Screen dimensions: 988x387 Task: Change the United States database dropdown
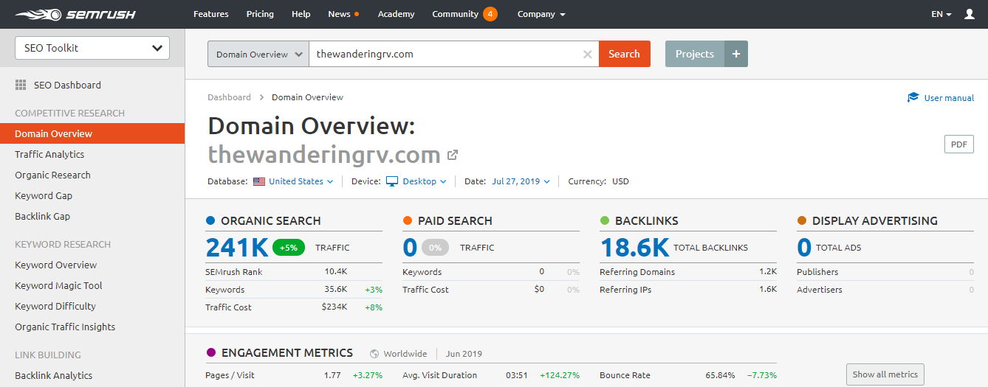click(x=301, y=181)
